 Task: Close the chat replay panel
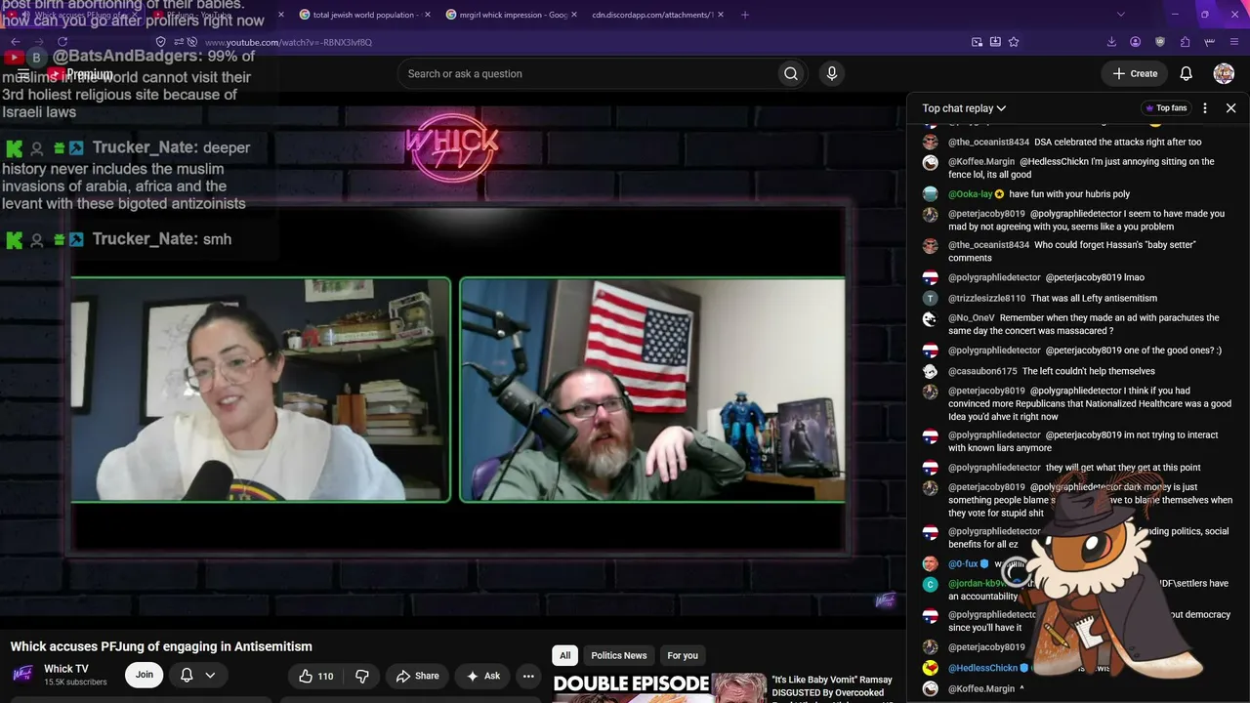click(x=1230, y=108)
